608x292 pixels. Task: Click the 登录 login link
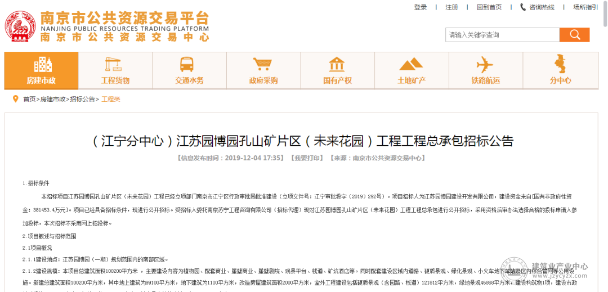pos(421,7)
